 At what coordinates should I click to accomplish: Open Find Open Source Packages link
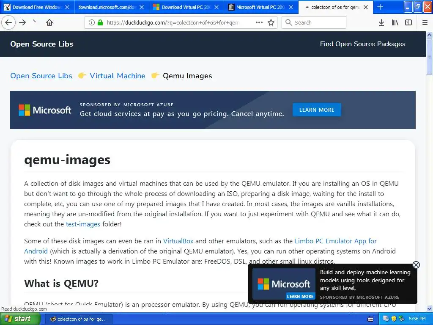pos(362,44)
